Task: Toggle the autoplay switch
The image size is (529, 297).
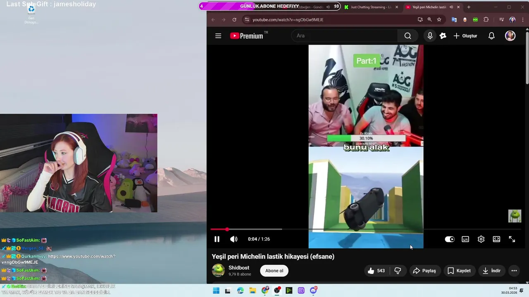Action: tap(450, 239)
